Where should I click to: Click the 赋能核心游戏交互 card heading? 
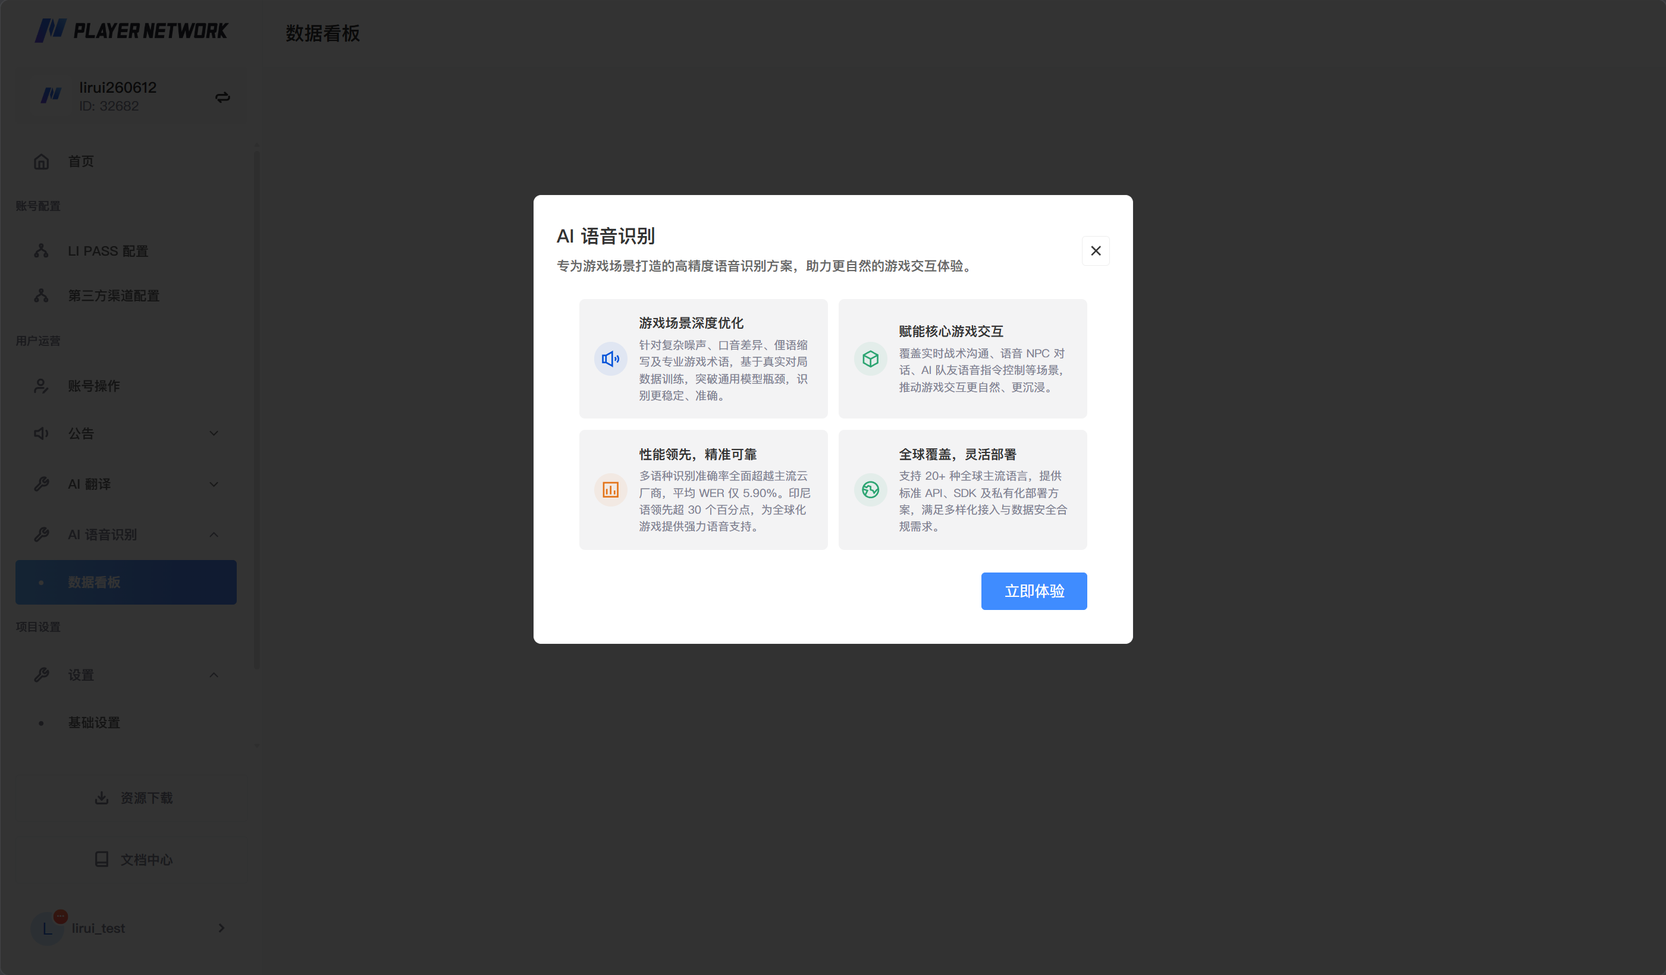click(950, 331)
